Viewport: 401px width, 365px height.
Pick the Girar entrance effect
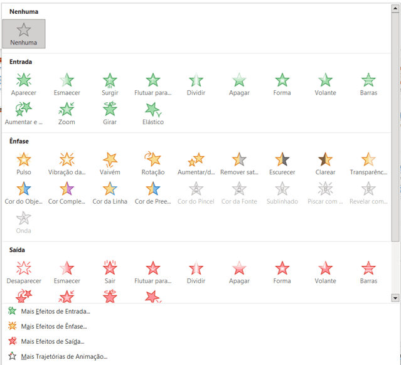pyautogui.click(x=110, y=114)
